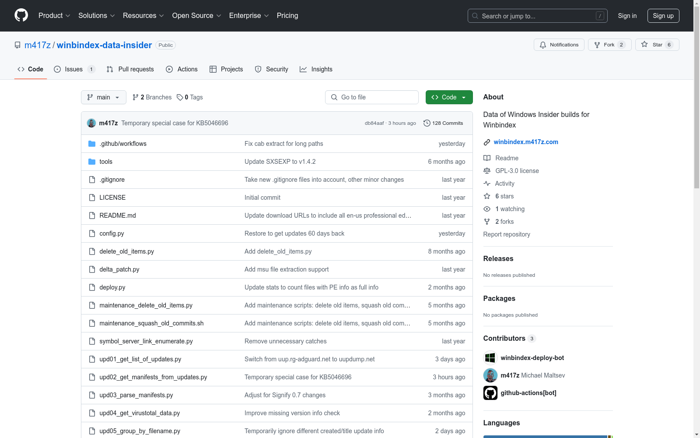Image resolution: width=700 pixels, height=438 pixels.
Task: Click the tag icon beside 0 Tags
Action: tap(180, 97)
